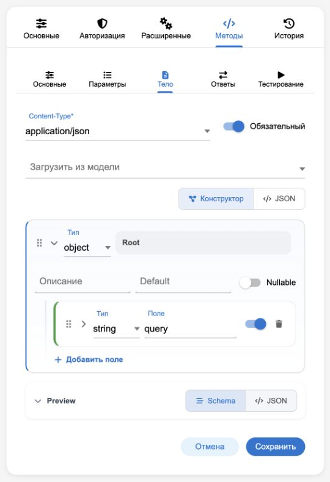The image size is (330, 482).
Task: Collapse the Preview section chevron
Action: pos(38,401)
